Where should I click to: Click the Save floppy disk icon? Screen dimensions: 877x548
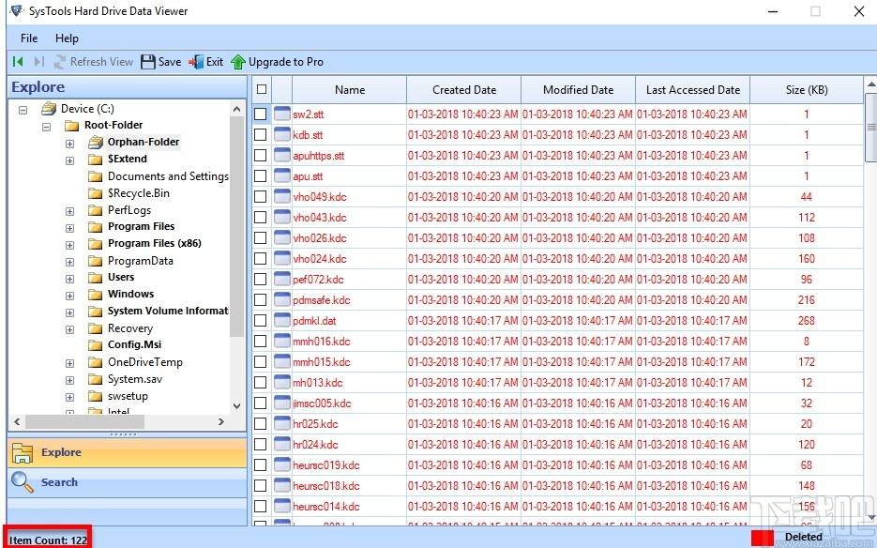point(147,62)
